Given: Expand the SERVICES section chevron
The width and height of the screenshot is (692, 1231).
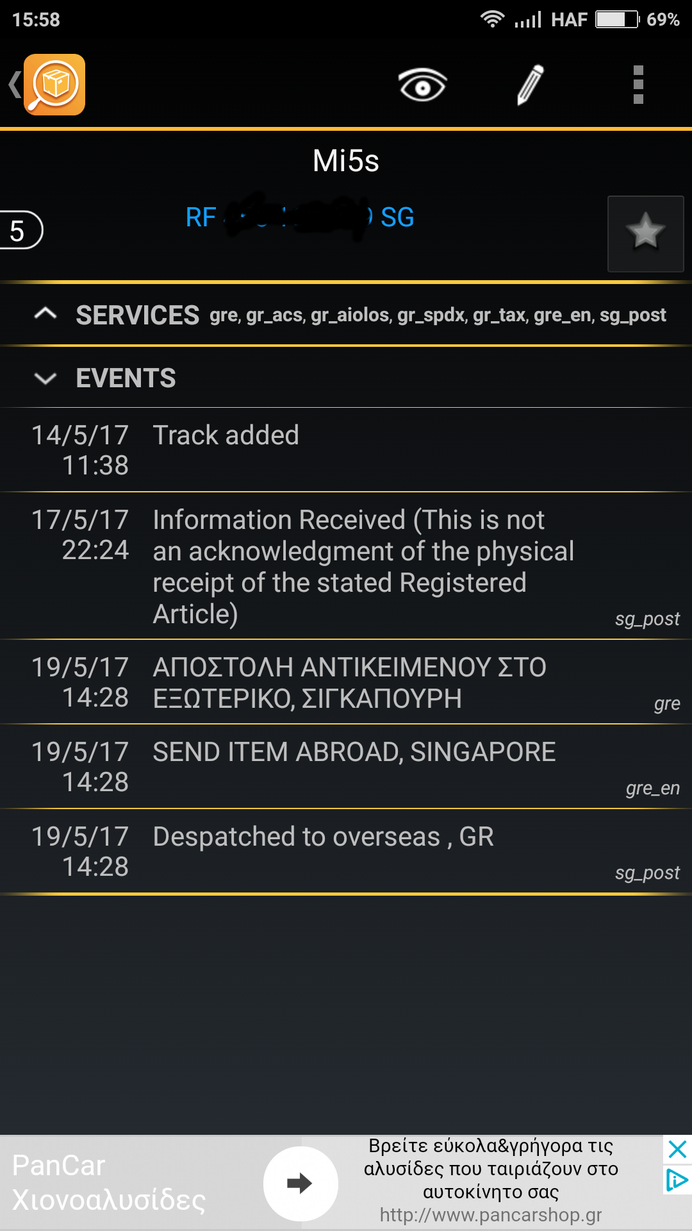Looking at the screenshot, I should (x=45, y=314).
